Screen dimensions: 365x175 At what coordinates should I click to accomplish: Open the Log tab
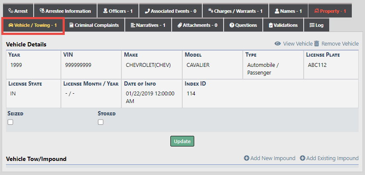316,25
